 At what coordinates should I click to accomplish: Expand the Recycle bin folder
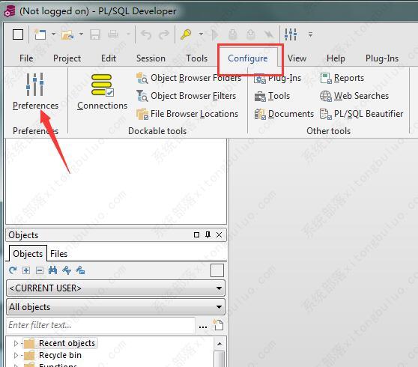click(x=16, y=355)
